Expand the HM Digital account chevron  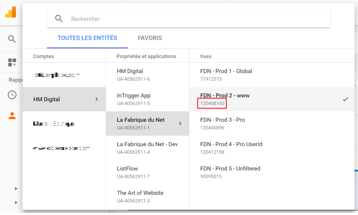pyautogui.click(x=97, y=99)
